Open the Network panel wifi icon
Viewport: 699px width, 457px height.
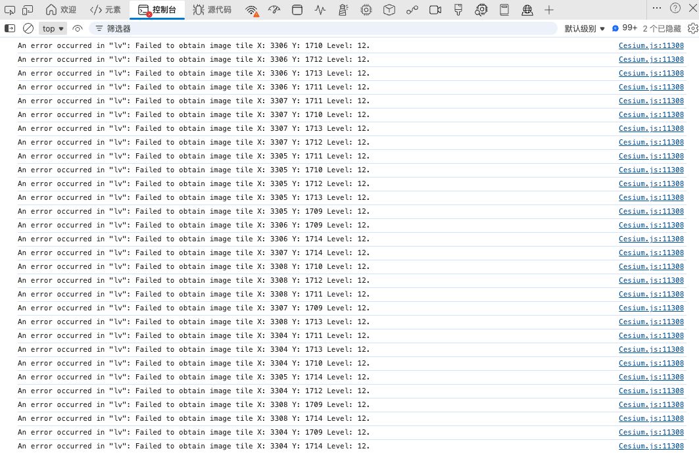251,10
